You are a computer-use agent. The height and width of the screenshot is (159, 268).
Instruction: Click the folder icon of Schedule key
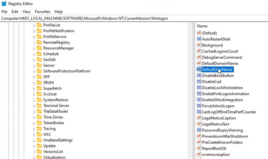coord(39,54)
